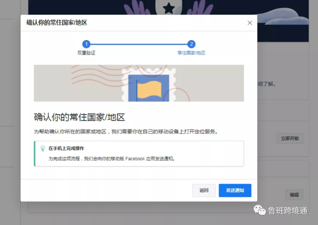Select step 1 circle of the progress indicator
Viewport: 318px width, 225px height.
click(86, 44)
